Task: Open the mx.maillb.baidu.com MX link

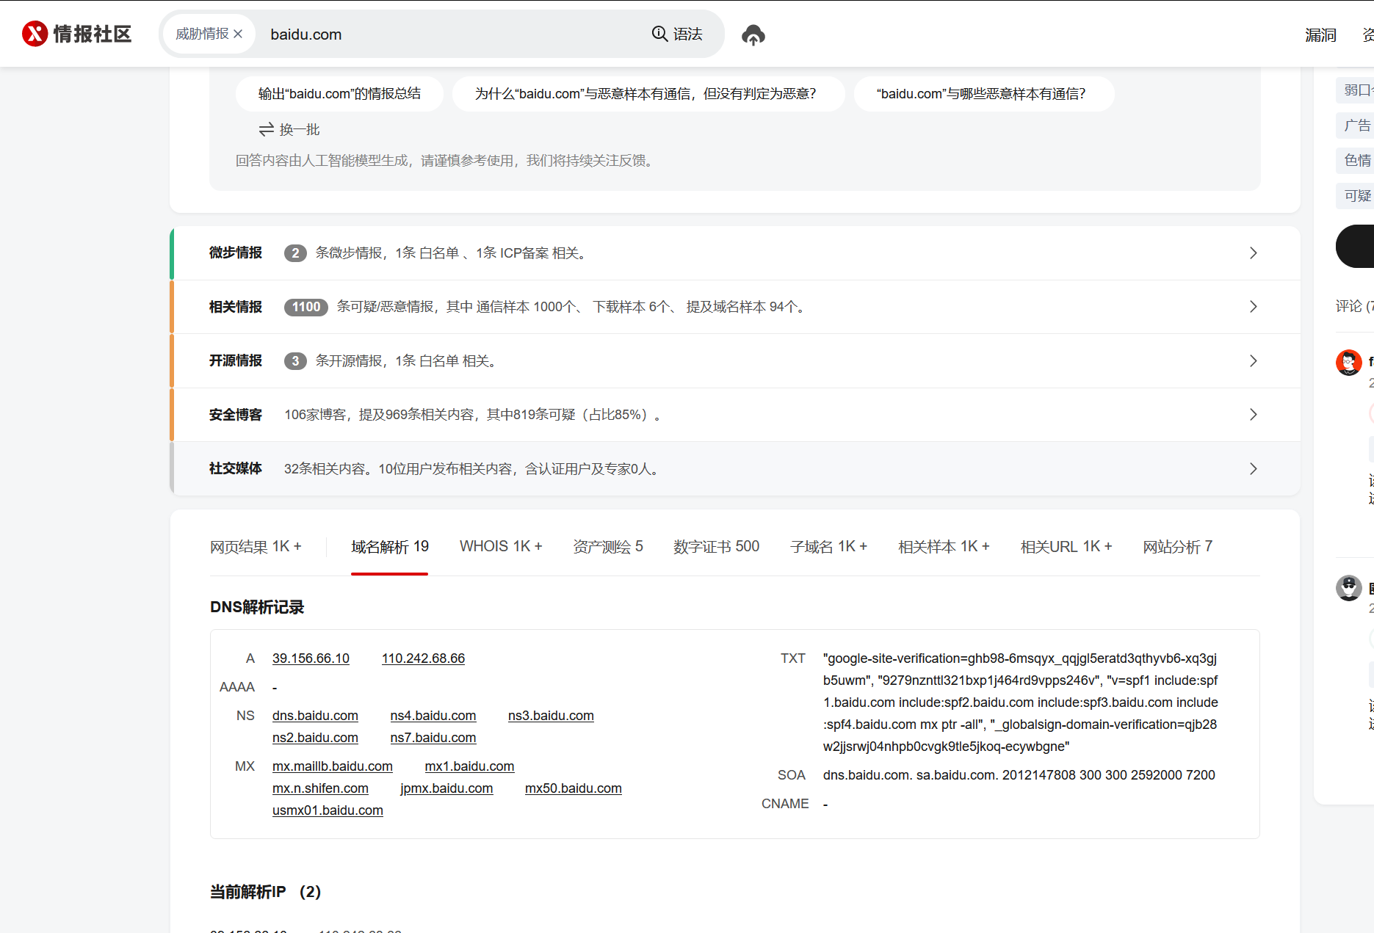Action: click(x=333, y=766)
